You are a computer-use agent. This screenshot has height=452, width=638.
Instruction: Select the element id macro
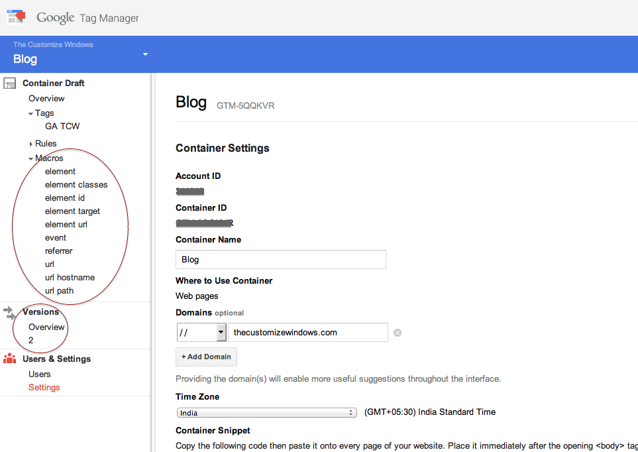[x=65, y=198]
